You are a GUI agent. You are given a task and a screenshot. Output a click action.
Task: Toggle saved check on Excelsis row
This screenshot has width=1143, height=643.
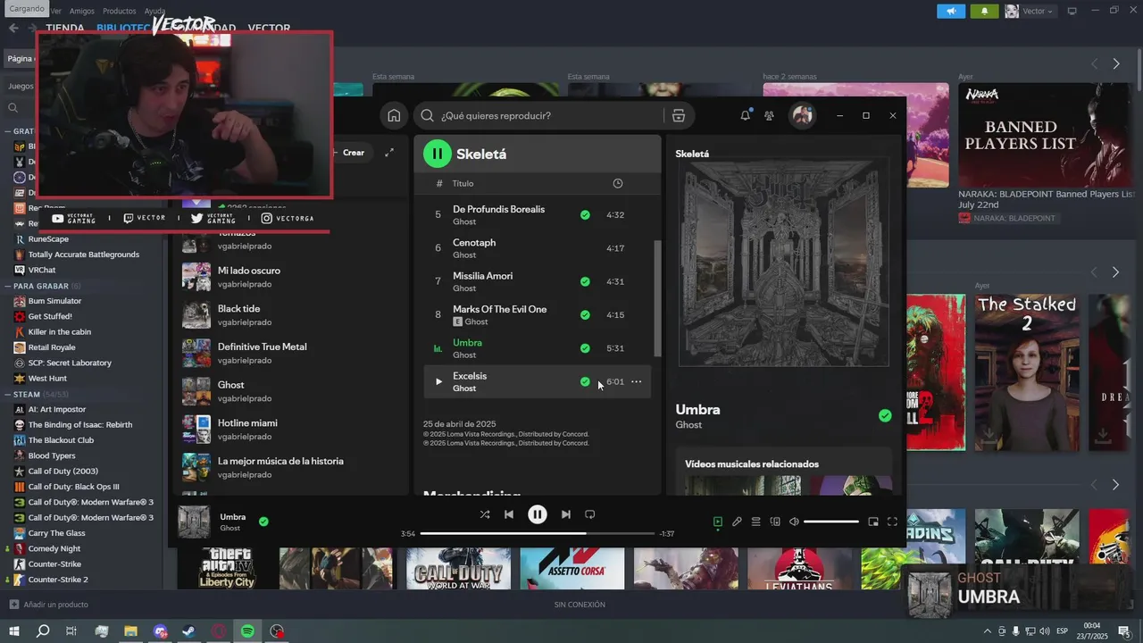pos(585,381)
